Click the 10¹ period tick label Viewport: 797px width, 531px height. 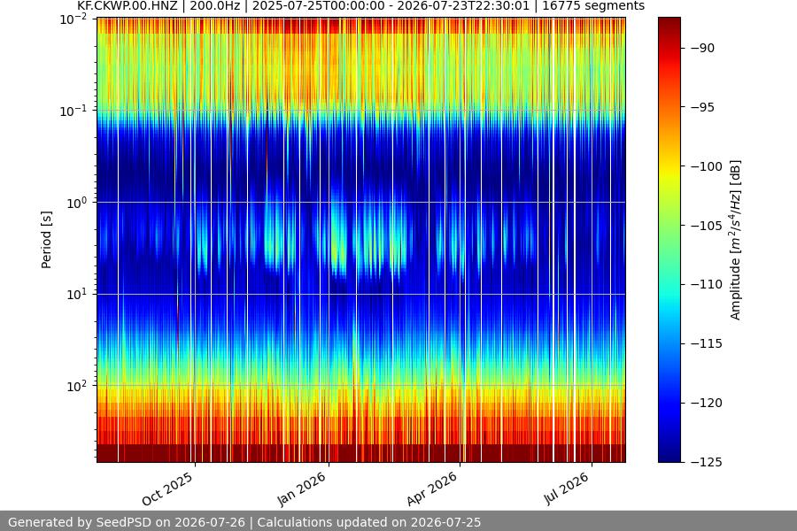pyautogui.click(x=77, y=294)
